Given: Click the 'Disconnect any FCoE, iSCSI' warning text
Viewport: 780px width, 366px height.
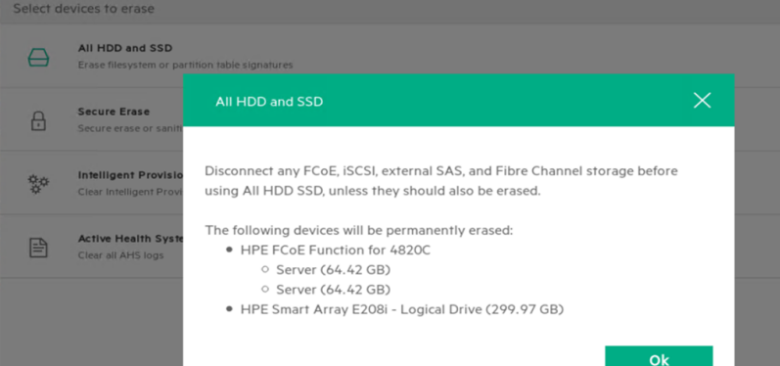Looking at the screenshot, I should pyautogui.click(x=441, y=181).
